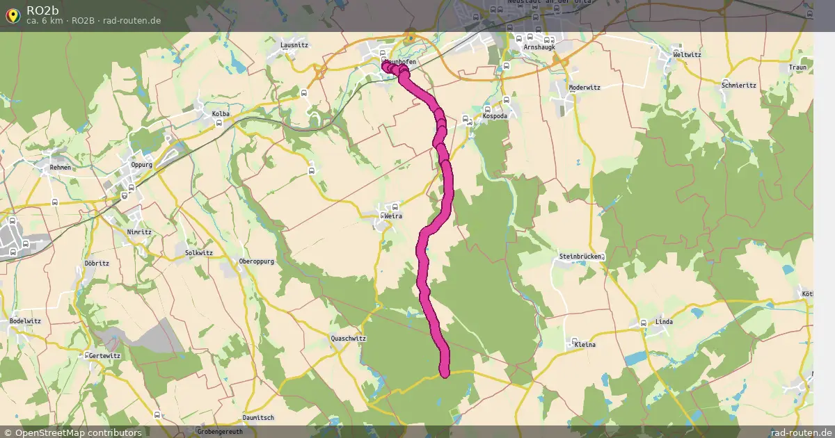Open the OpenStreetMap contributors attribution
This screenshot has width=835, height=438.
72,432
